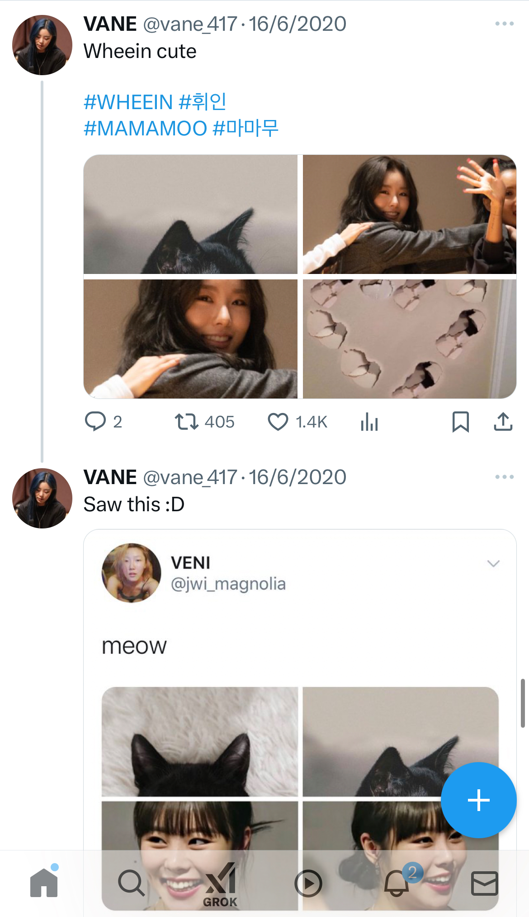View the black cat ears photo
Viewport: 529px width, 917px height.
point(190,214)
